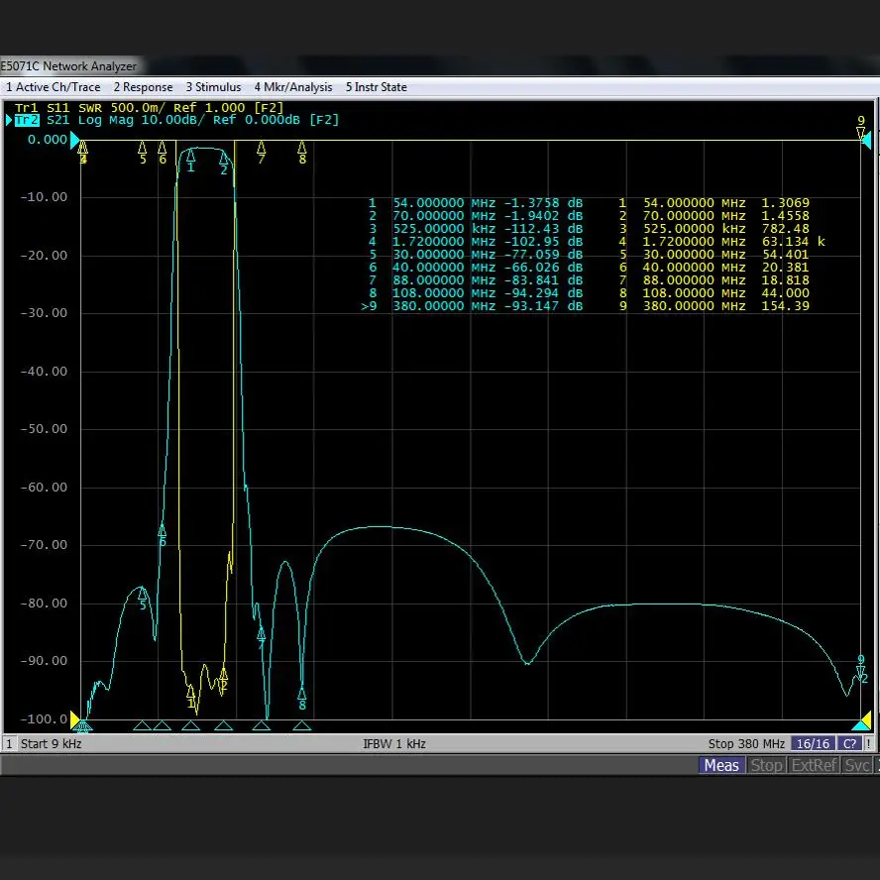Click the IFBW 1 kHz field

(x=394, y=743)
